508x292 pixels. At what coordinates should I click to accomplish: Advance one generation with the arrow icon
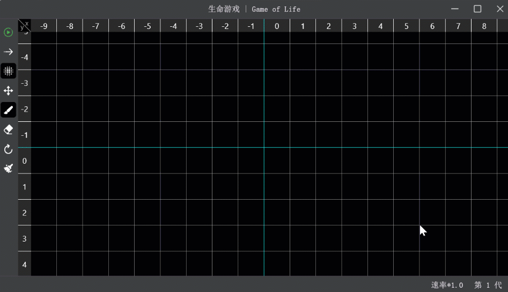[x=9, y=52]
